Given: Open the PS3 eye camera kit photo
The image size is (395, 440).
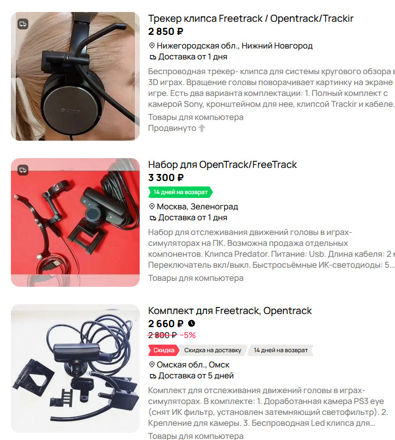Looking at the screenshot, I should click(75, 369).
